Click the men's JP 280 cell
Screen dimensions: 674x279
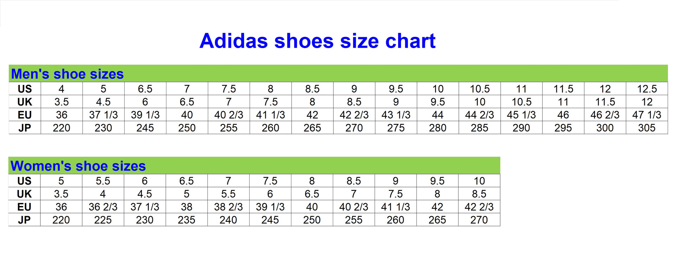(x=438, y=128)
